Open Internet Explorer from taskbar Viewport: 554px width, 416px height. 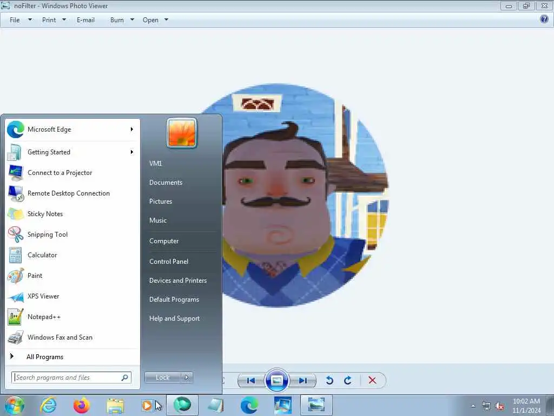tap(48, 405)
